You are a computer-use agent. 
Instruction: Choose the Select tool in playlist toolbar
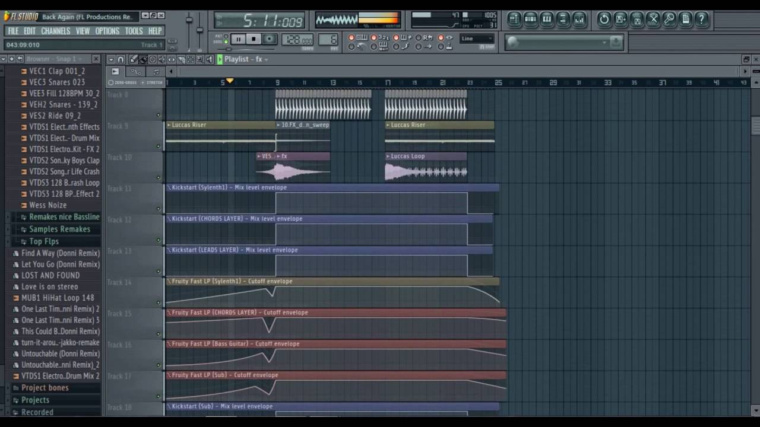191,59
